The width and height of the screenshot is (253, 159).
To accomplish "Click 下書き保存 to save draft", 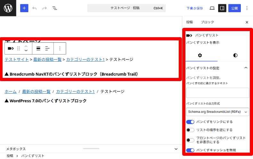I will (195, 8).
